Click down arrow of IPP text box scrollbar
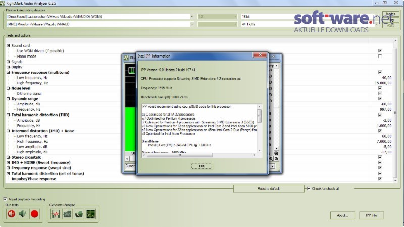 [x=259, y=150]
